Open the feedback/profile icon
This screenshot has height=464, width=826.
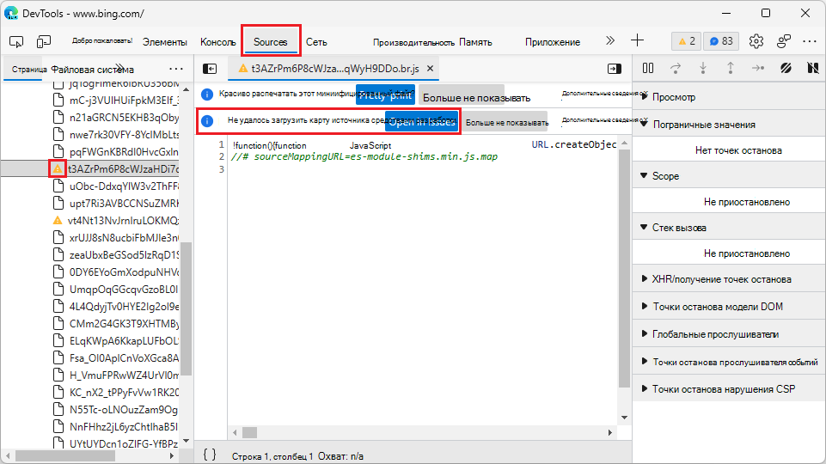[784, 41]
